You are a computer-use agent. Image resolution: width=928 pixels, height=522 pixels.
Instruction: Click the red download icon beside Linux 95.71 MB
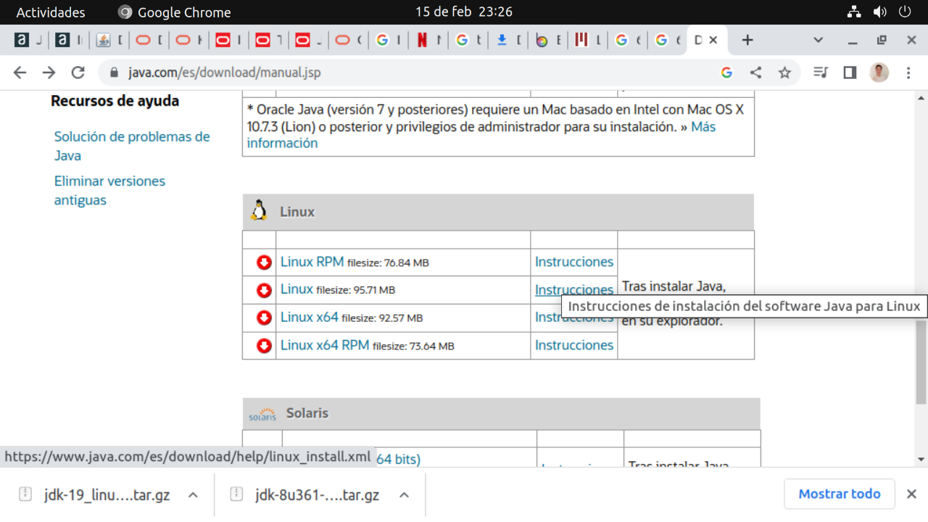(x=264, y=290)
